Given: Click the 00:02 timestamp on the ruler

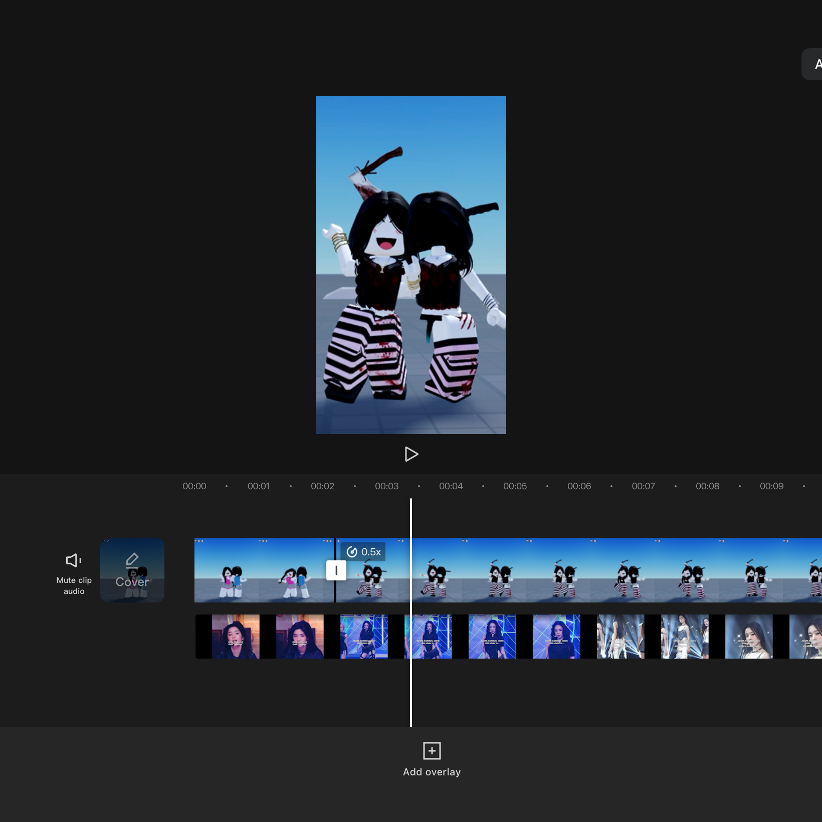Looking at the screenshot, I should point(323,486).
